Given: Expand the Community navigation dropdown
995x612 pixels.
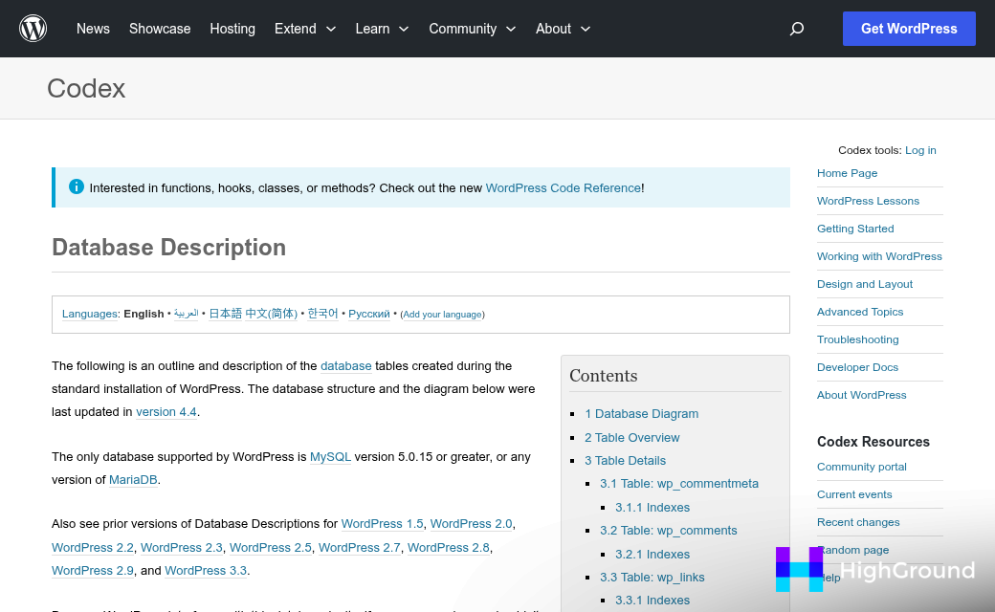Looking at the screenshot, I should pyautogui.click(x=472, y=29).
